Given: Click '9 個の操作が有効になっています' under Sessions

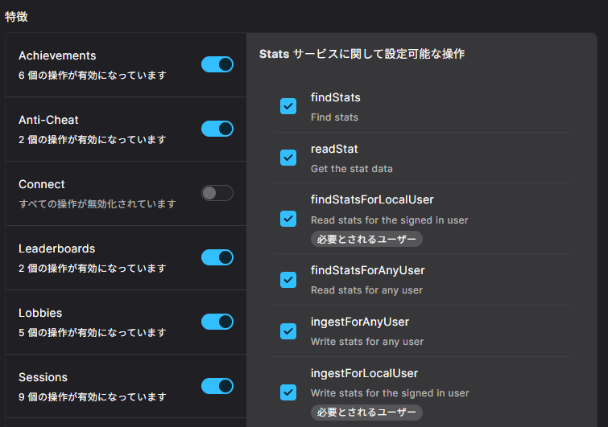Looking at the screenshot, I should (93, 396).
